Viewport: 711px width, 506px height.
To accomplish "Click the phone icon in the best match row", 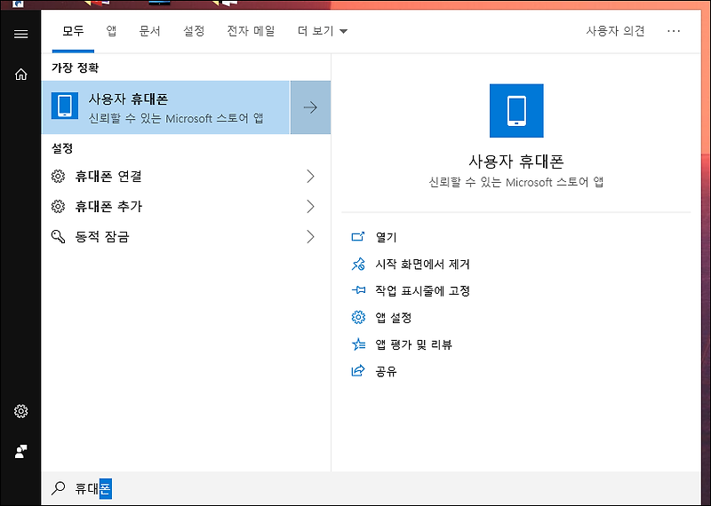I will 65,106.
